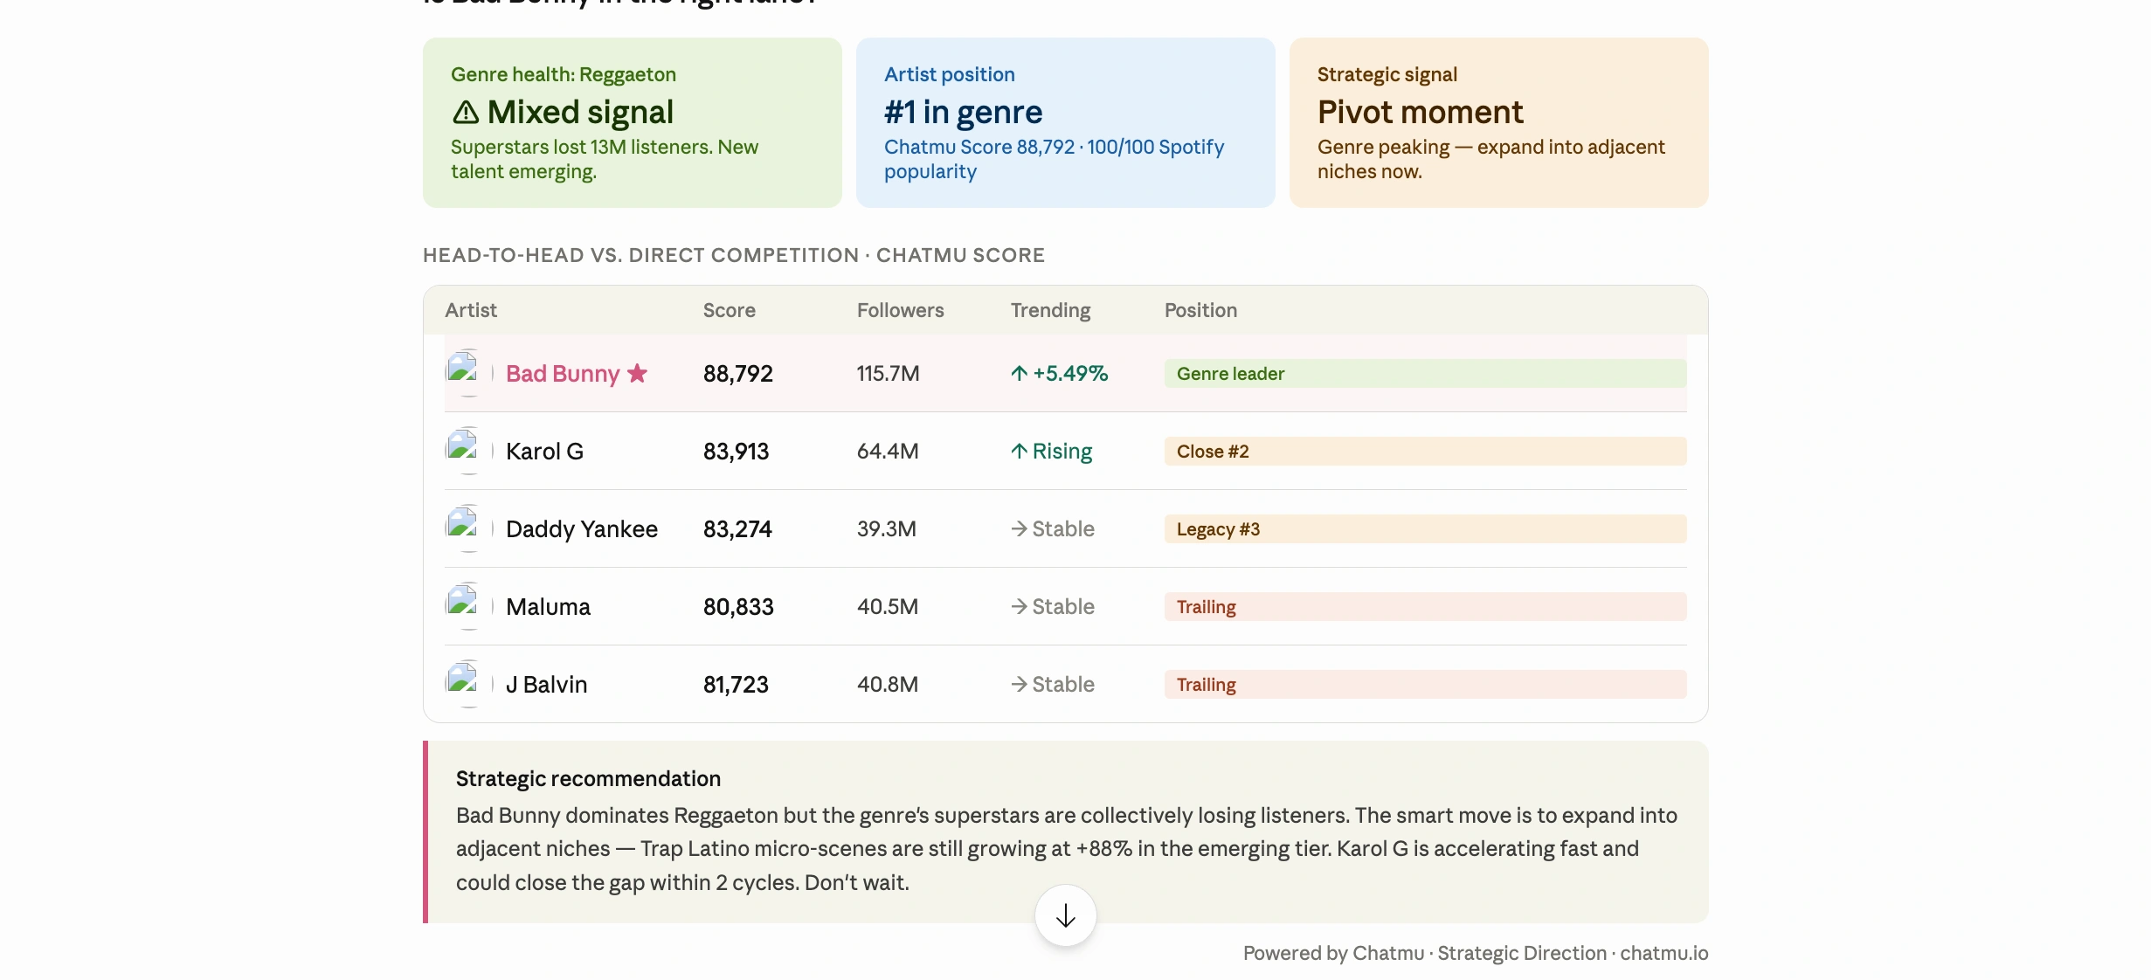Click the warning icon beside Mixed signal
This screenshot has height=980, width=2151.
coord(466,113)
